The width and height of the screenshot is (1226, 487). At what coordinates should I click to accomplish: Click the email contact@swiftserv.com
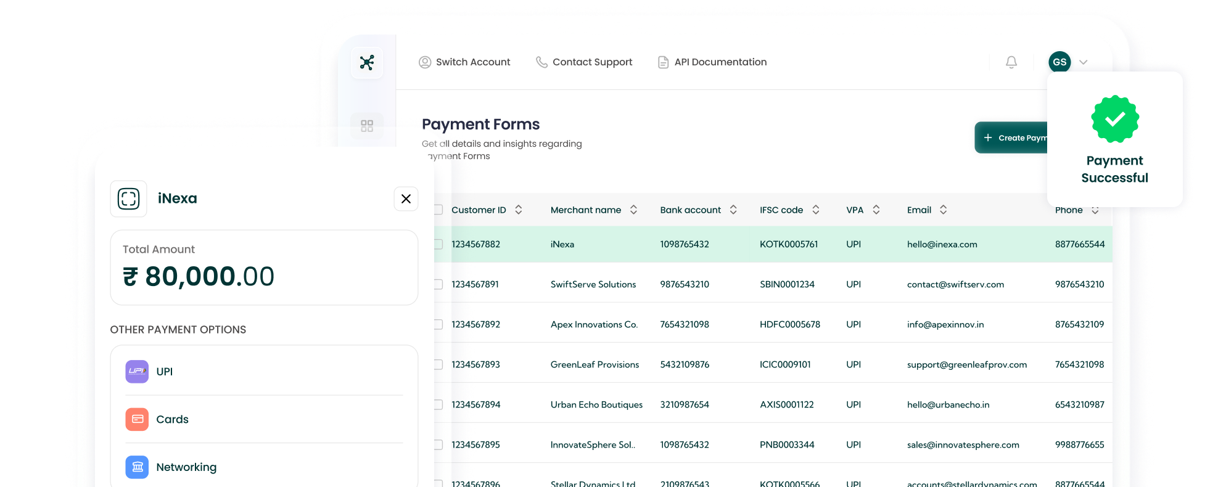pos(956,285)
